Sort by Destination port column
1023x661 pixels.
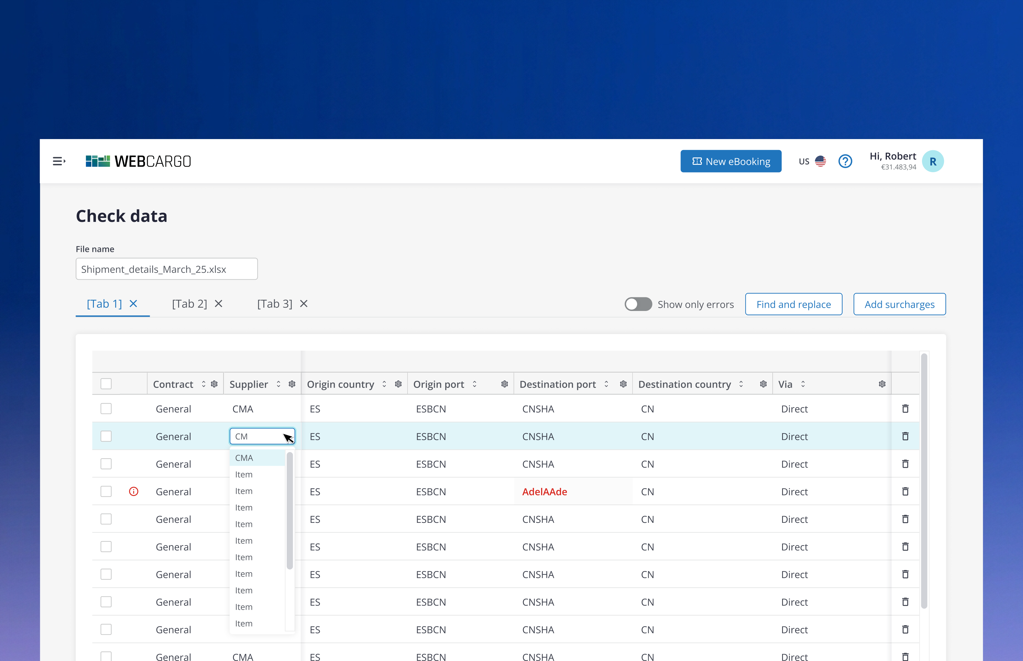click(x=606, y=384)
